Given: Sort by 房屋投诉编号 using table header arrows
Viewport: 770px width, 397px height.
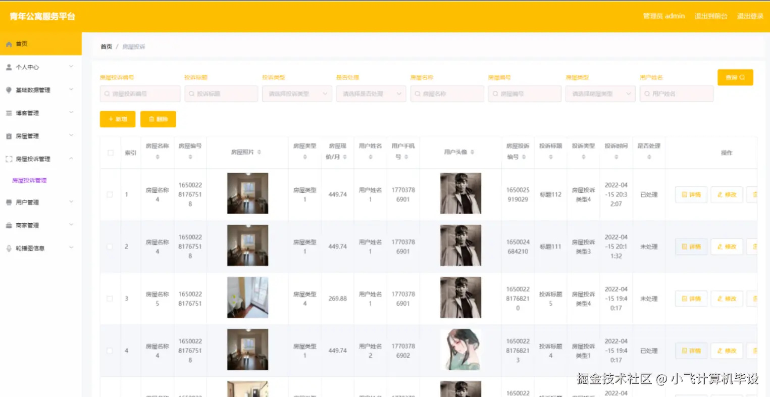Looking at the screenshot, I should coord(524,157).
